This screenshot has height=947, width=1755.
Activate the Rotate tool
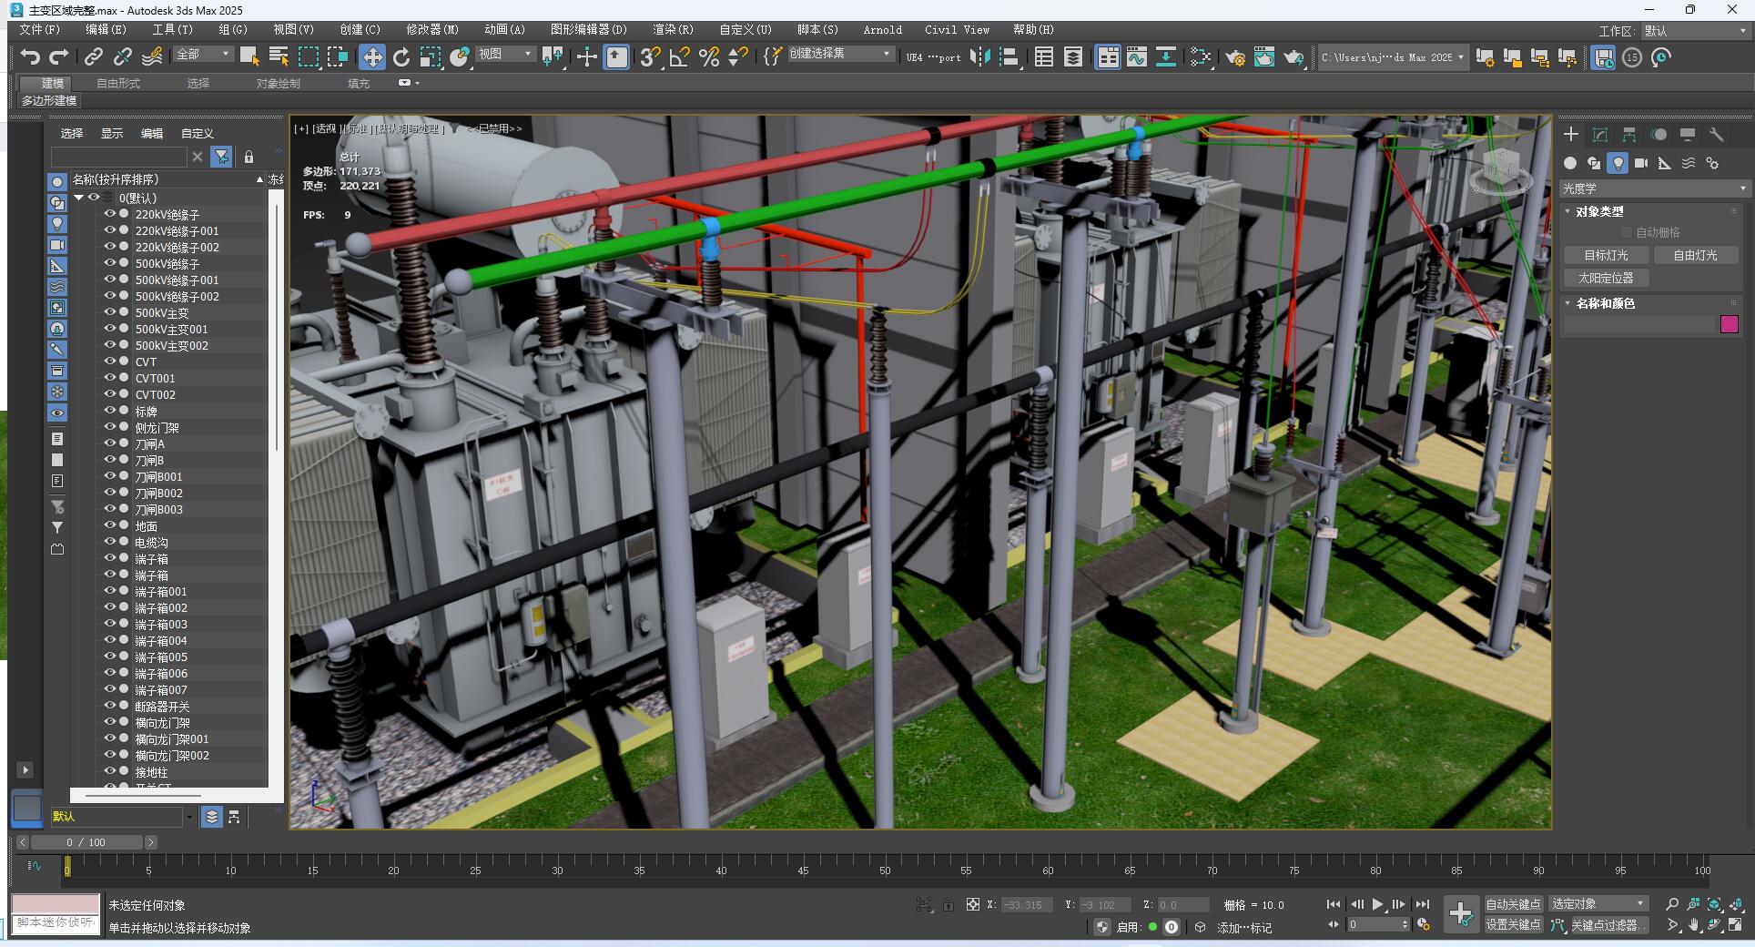(401, 57)
